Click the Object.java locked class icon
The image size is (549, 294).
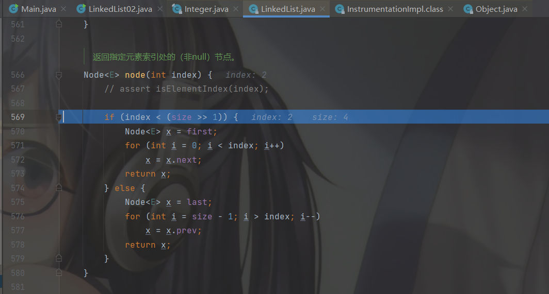[x=468, y=9]
